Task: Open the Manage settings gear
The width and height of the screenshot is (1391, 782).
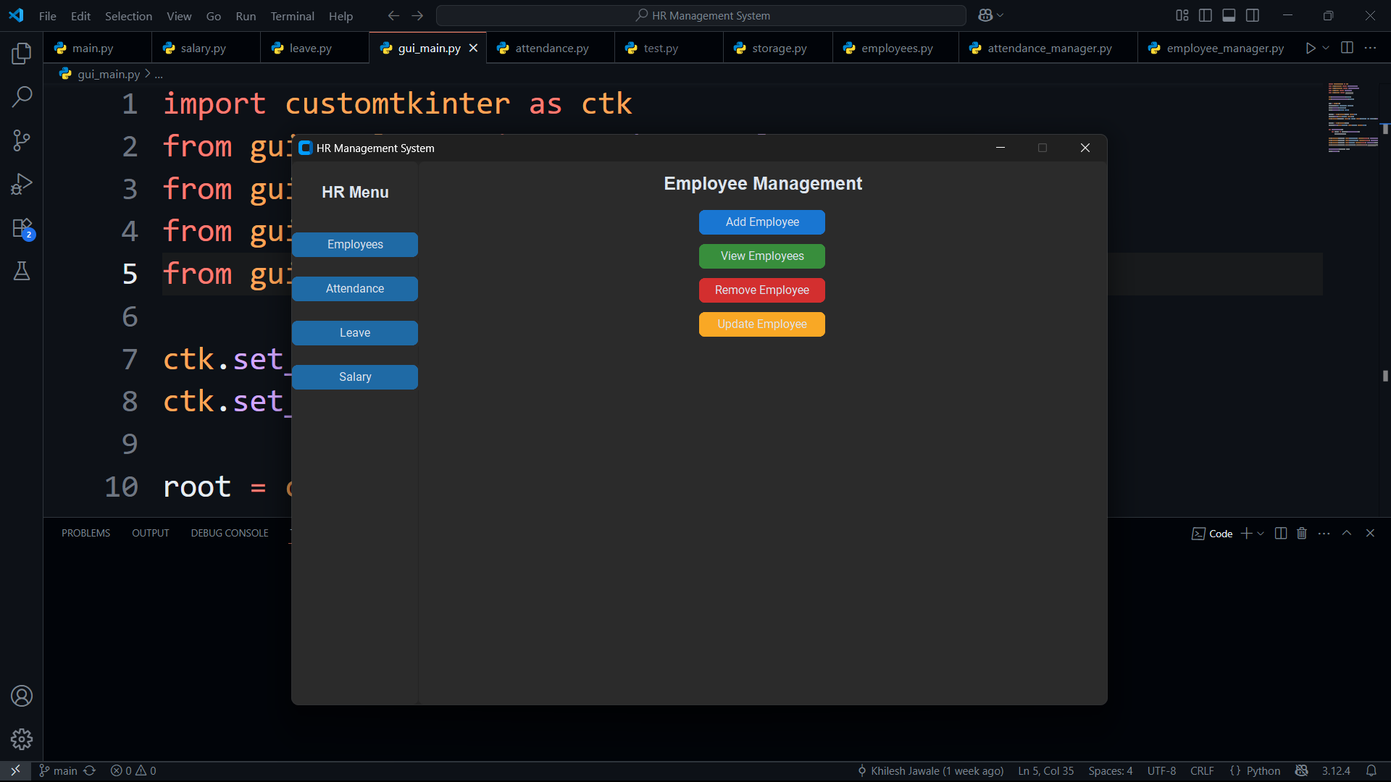Action: click(x=22, y=739)
